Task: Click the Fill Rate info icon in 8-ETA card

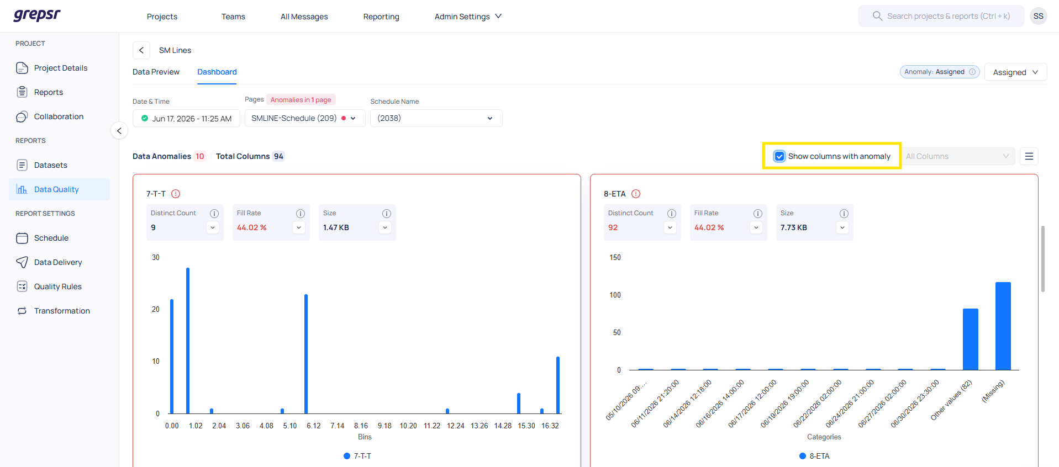Action: click(x=758, y=214)
